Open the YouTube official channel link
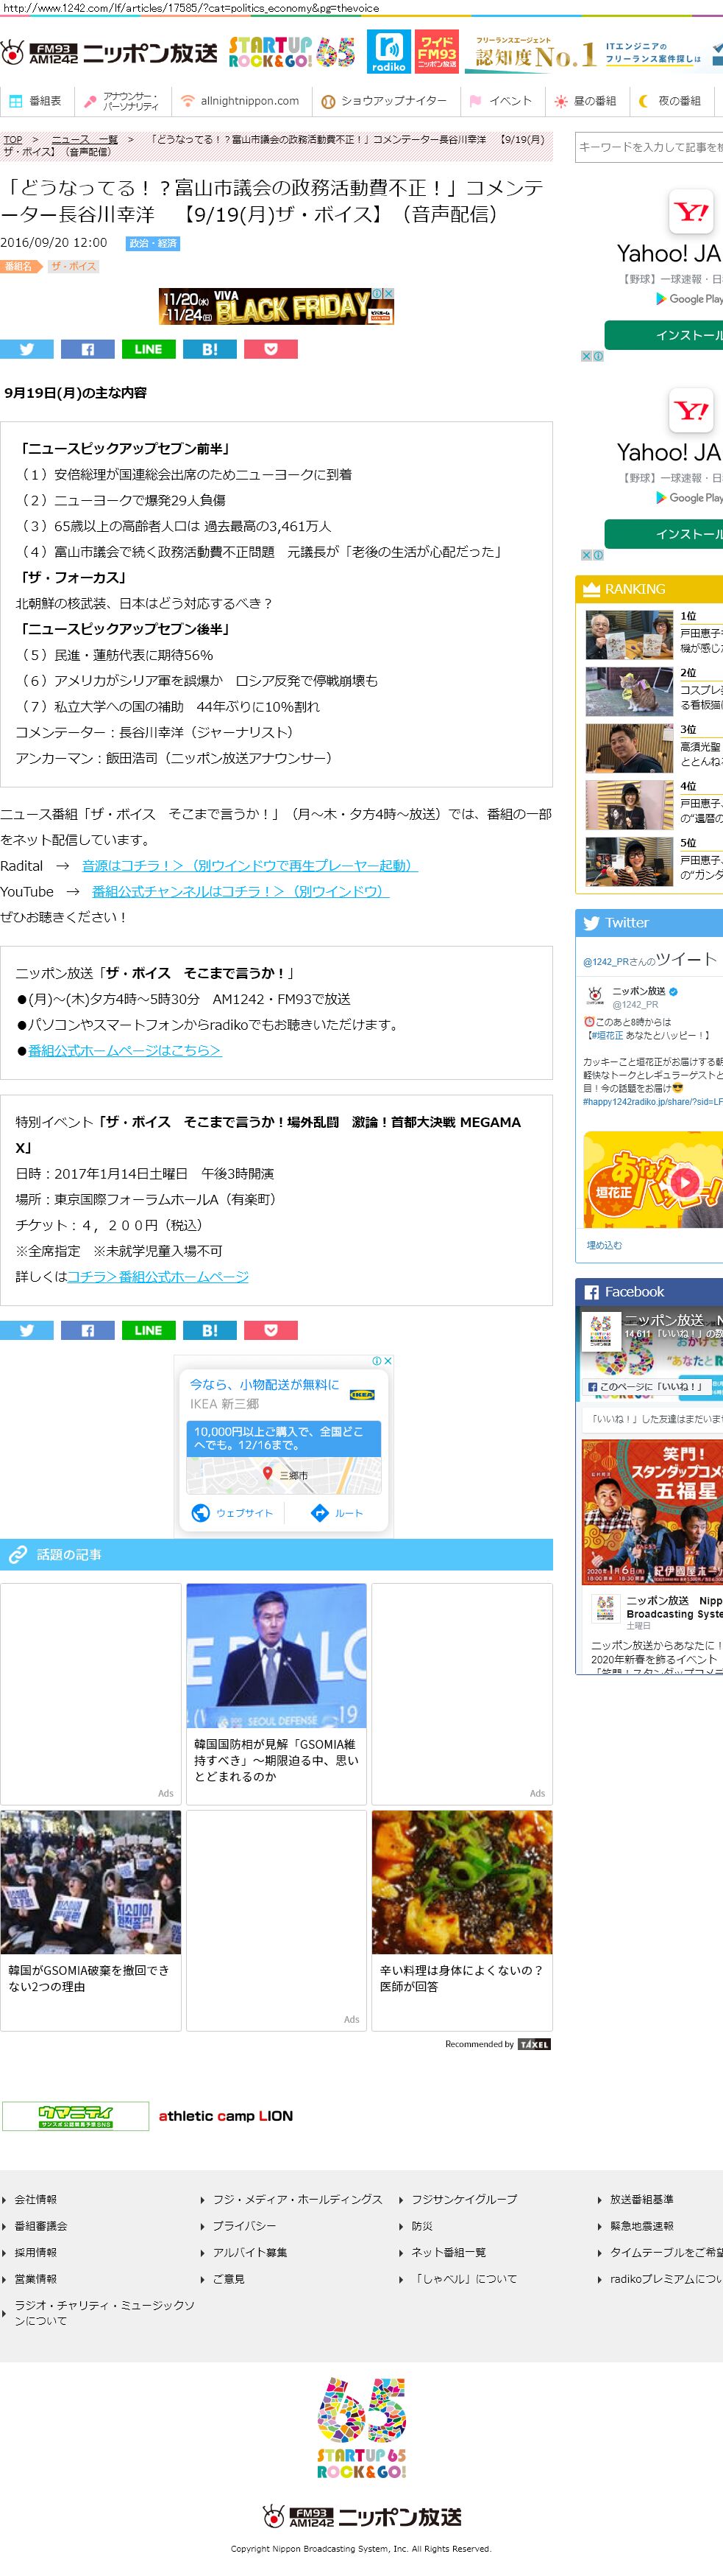 (x=240, y=891)
